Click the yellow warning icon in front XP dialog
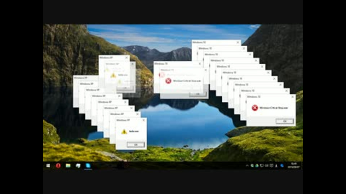 [124, 131]
